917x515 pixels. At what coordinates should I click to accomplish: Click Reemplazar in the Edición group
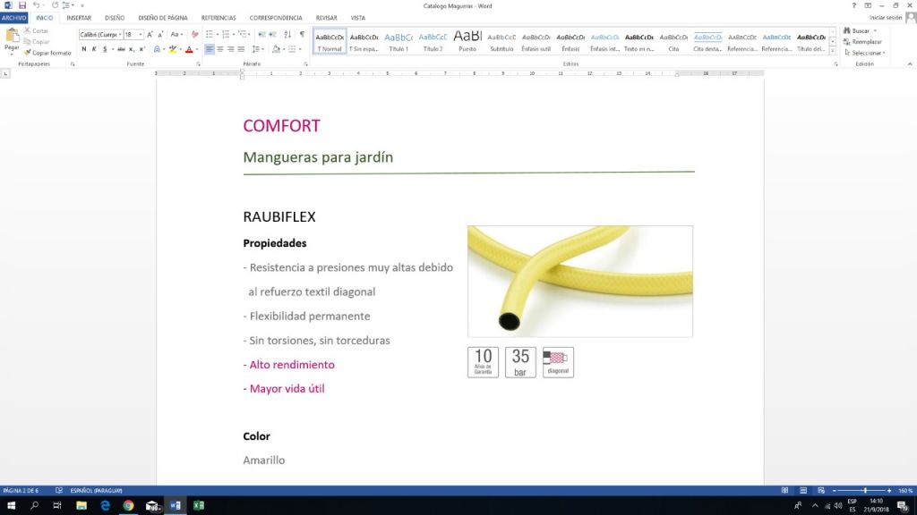[x=862, y=41]
